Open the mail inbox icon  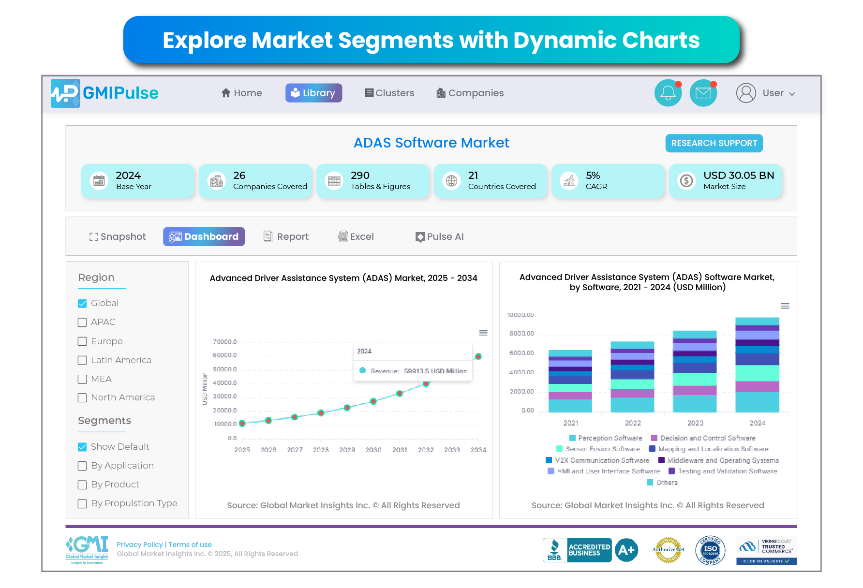(x=703, y=93)
